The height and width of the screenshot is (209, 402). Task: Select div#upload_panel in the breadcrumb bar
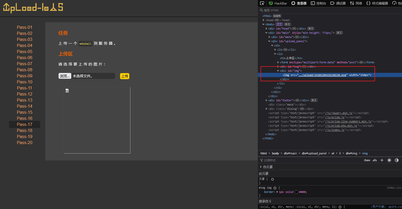tap(314, 153)
